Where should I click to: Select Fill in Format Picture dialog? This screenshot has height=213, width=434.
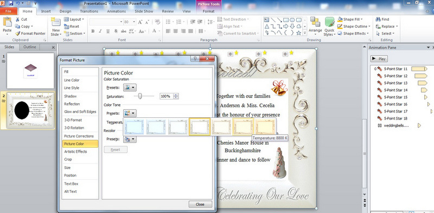pyautogui.click(x=80, y=72)
